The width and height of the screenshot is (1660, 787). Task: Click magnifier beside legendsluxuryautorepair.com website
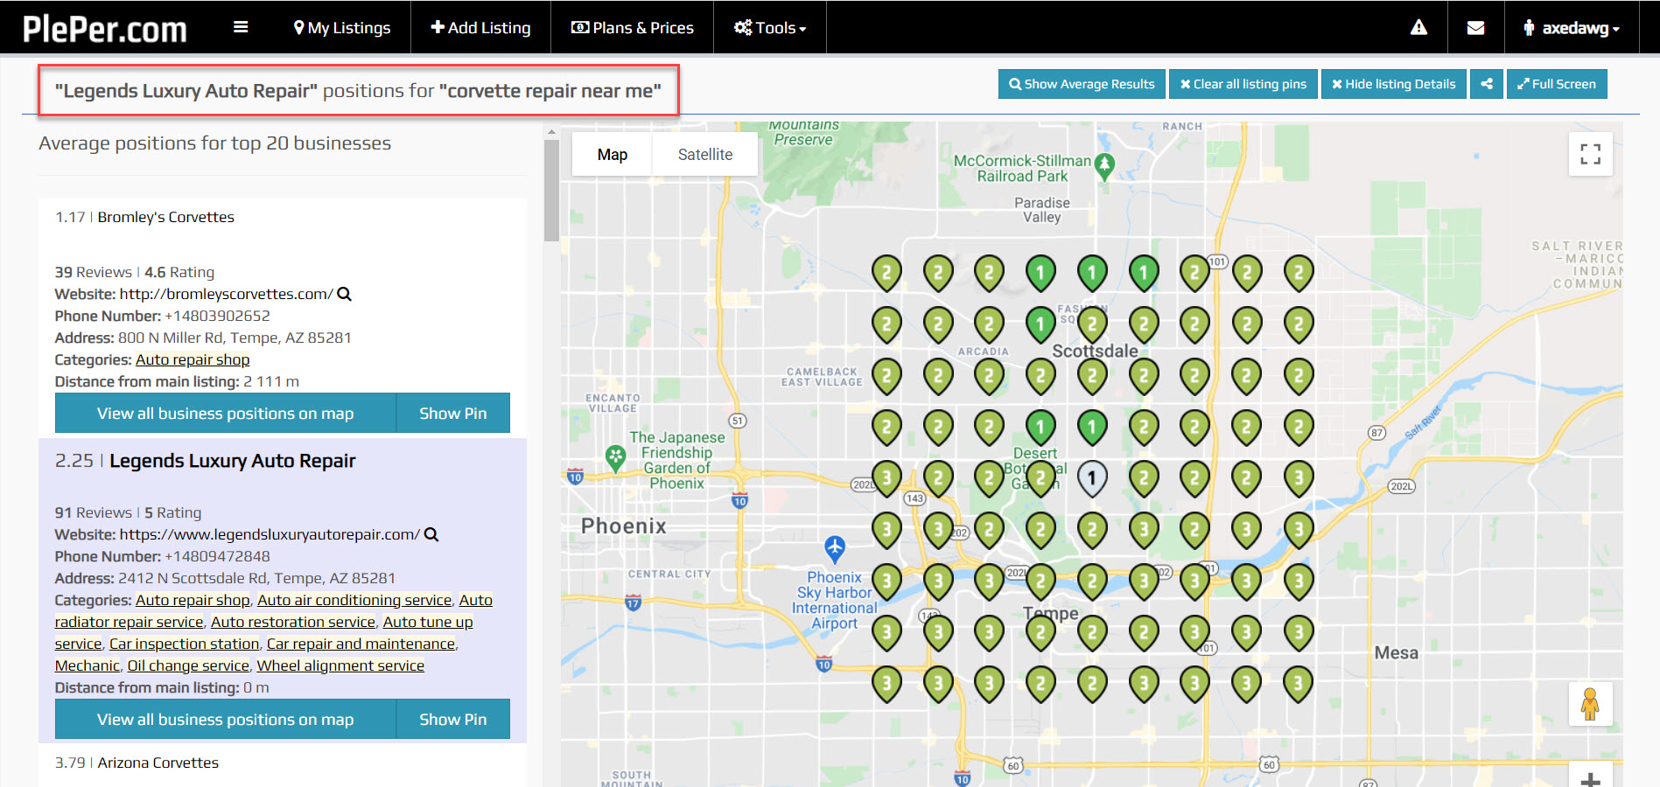431,534
